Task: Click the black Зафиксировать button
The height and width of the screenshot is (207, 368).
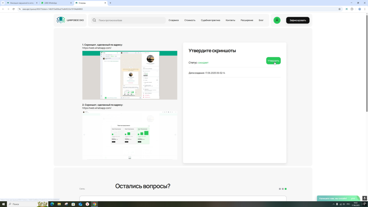Action: pos(298,20)
